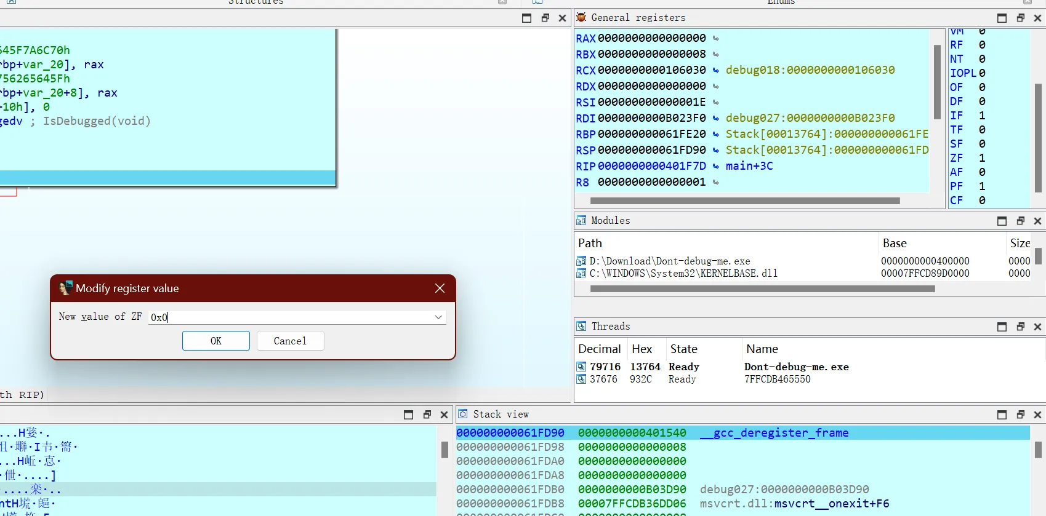
Task: Toggle the ZF flag value
Action: pyautogui.click(x=982, y=158)
